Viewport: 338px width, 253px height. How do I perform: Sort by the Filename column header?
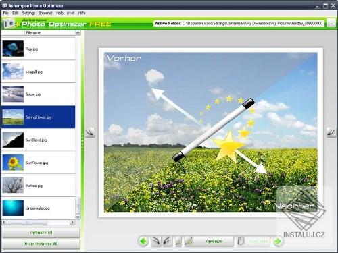point(50,33)
